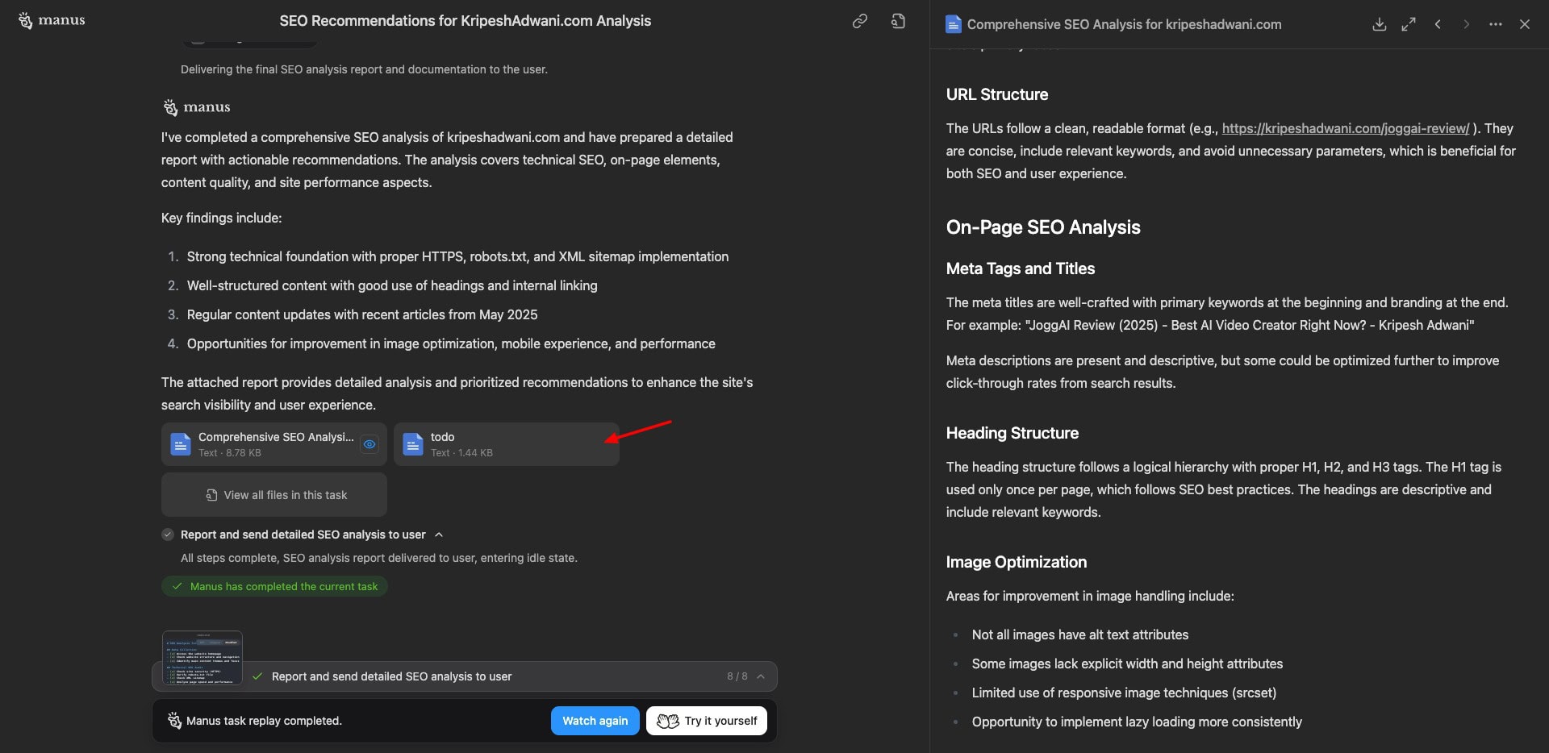Open the todo list thumbnail preview
1549x753 pixels.
[x=202, y=658]
